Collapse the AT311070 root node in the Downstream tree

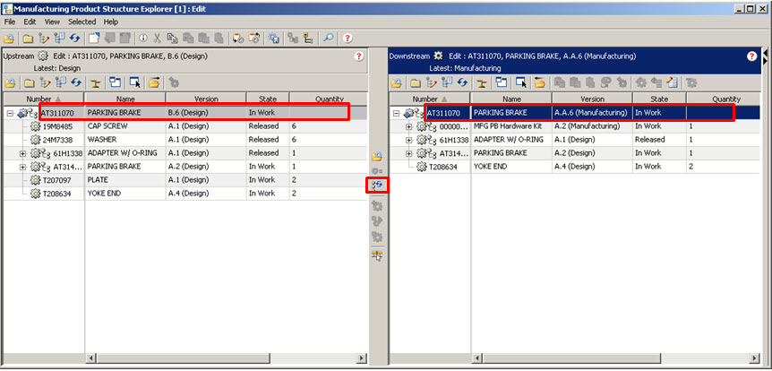pos(396,113)
